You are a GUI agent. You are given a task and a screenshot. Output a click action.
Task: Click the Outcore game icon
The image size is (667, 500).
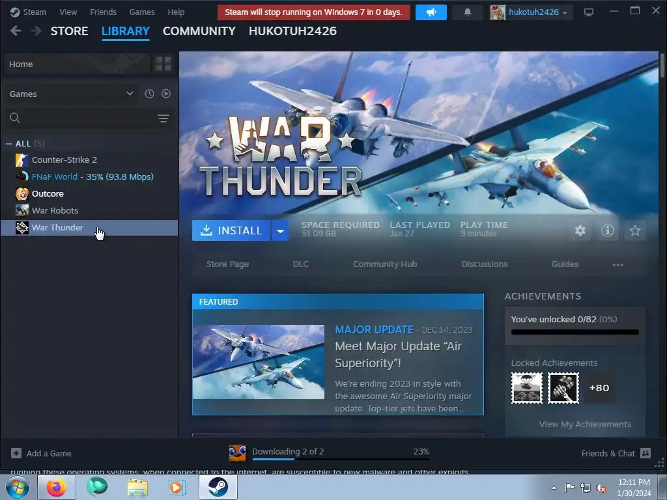pos(22,194)
